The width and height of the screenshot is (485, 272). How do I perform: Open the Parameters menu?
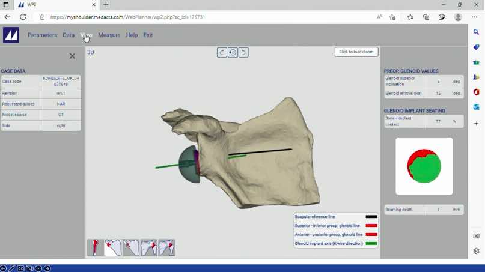tap(42, 35)
